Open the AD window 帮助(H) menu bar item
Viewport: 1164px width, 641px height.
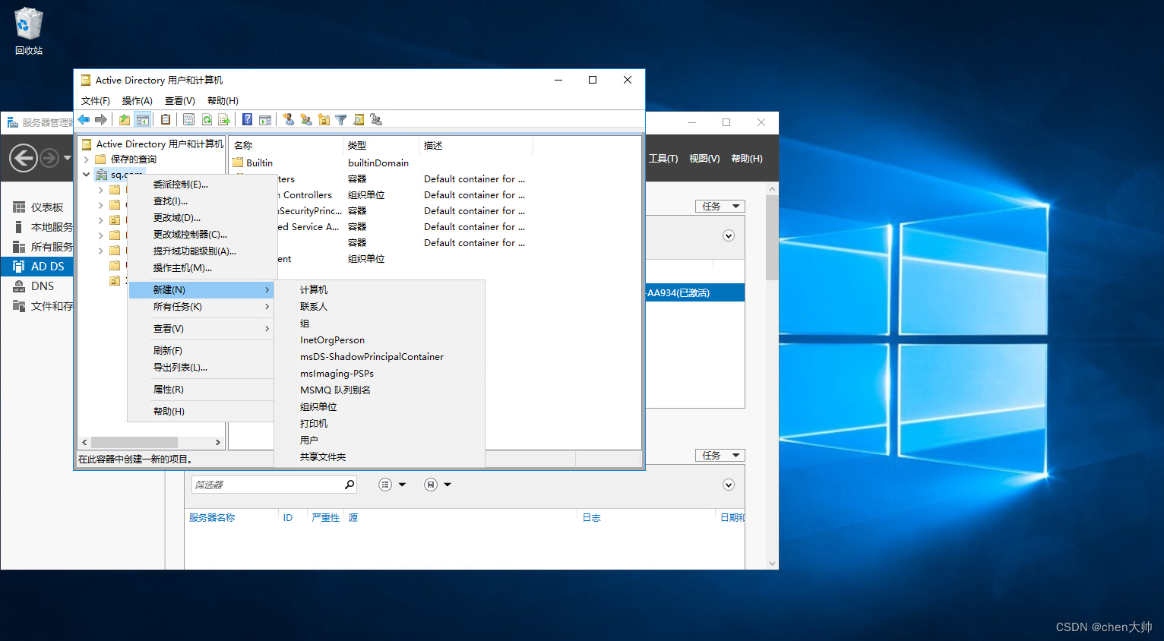tap(223, 101)
